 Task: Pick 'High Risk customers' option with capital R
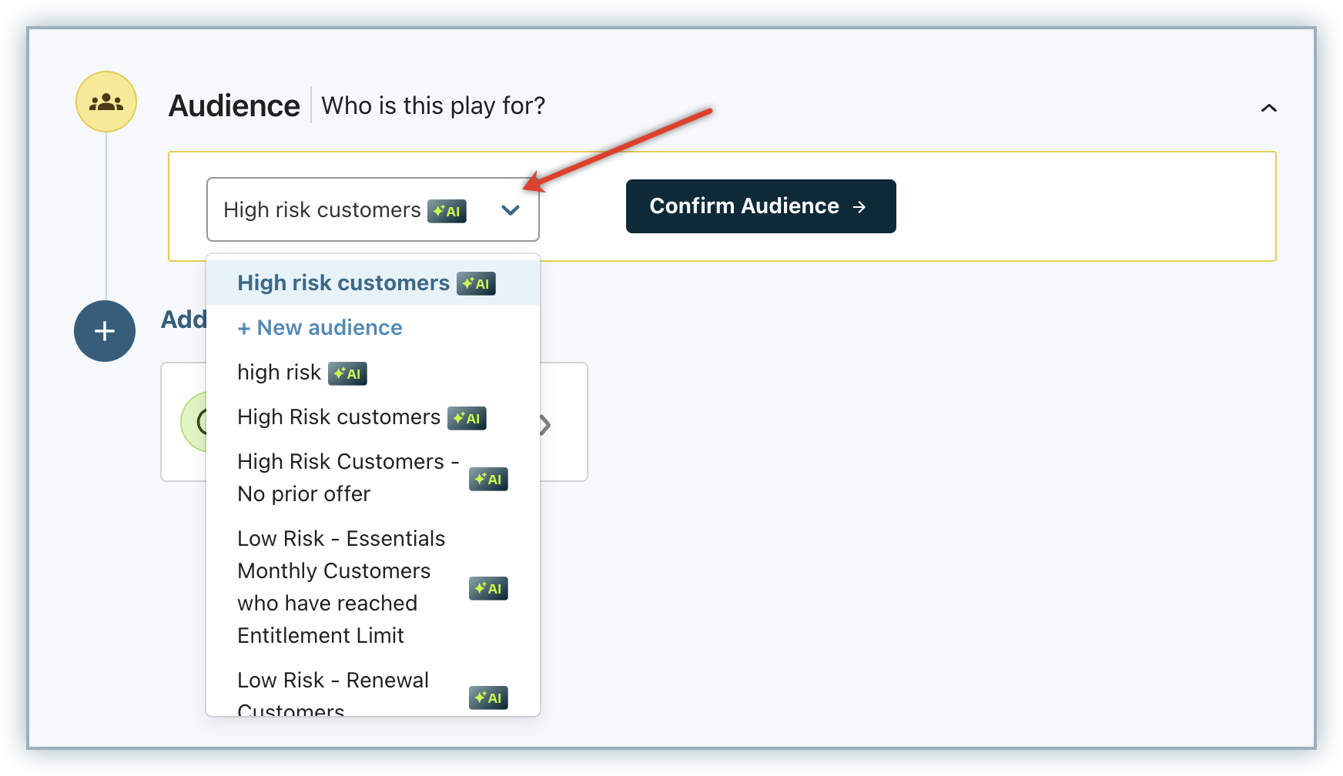point(373,417)
